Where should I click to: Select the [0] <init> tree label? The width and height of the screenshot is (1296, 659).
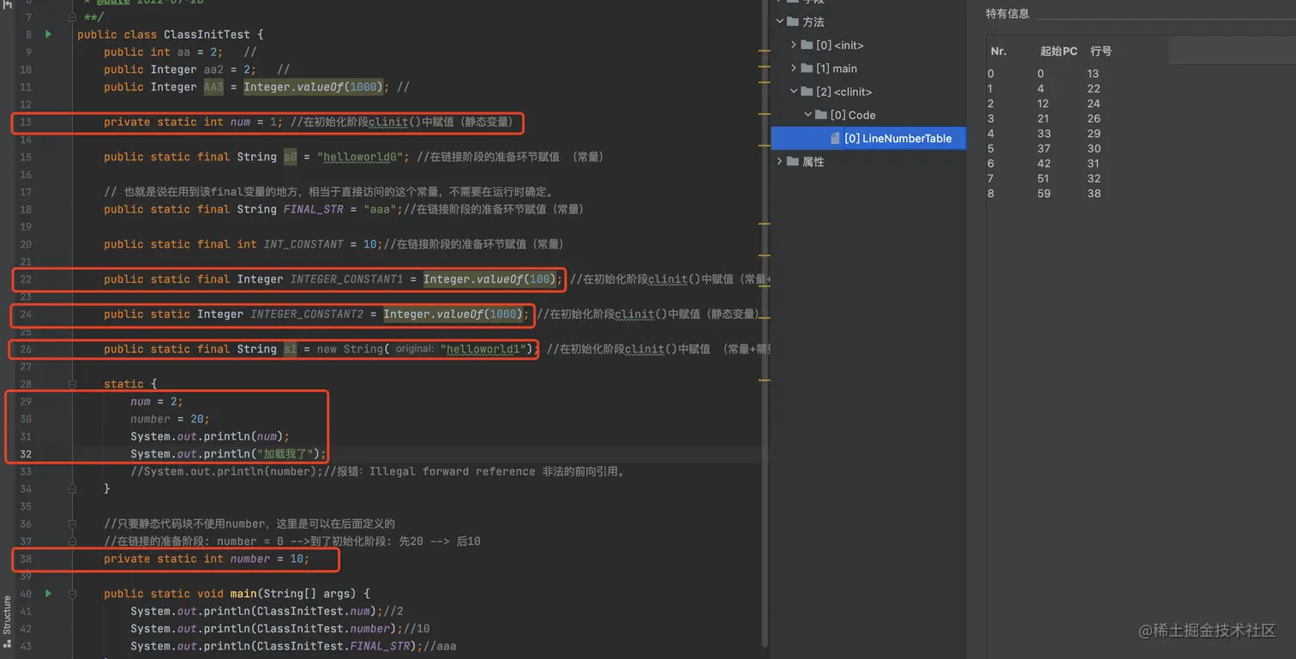[840, 45]
